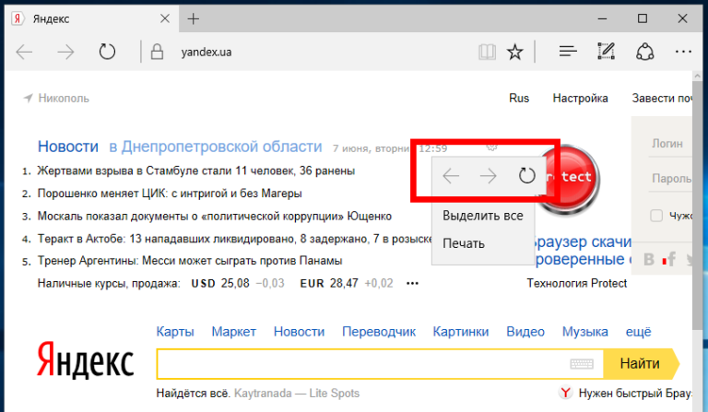Choose Выделить все from context menu
708x412 pixels.
click(x=483, y=216)
